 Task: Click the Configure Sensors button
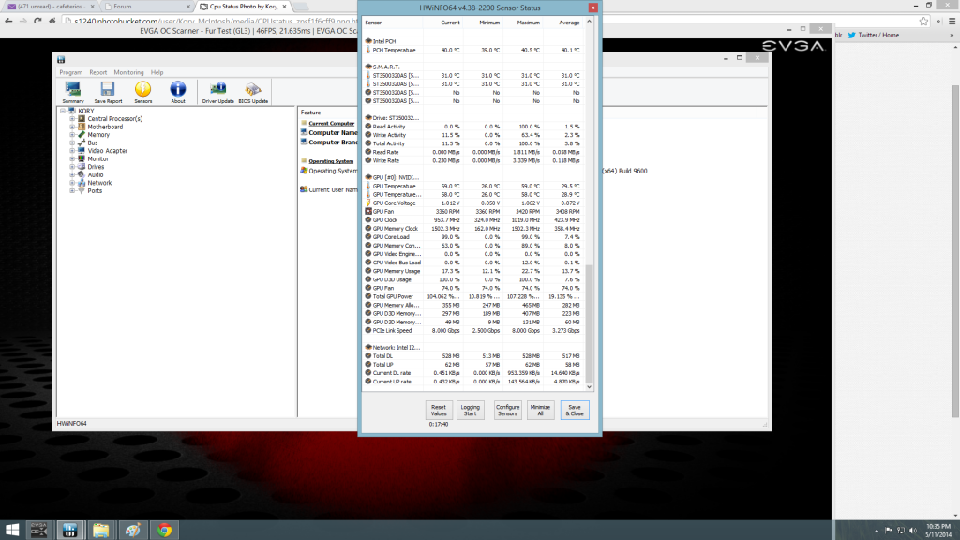click(x=507, y=410)
